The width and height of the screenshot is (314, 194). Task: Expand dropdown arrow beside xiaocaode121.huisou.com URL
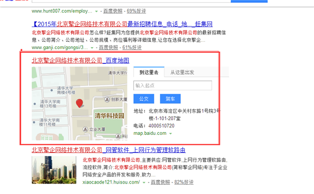click(144, 182)
